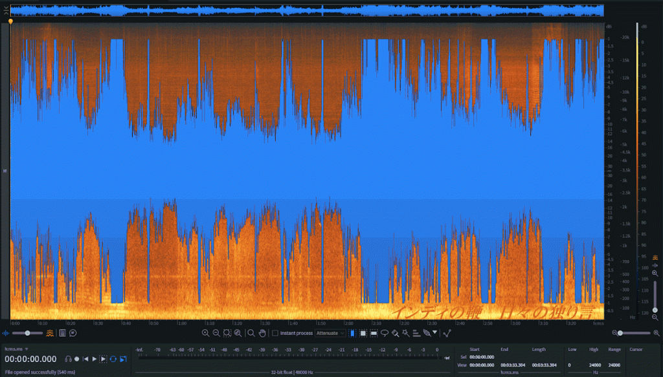663x377 pixels.
Task: Select the Brush selection tool
Action: (x=394, y=333)
